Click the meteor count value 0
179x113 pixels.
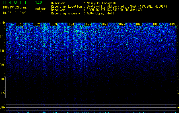(40, 13)
